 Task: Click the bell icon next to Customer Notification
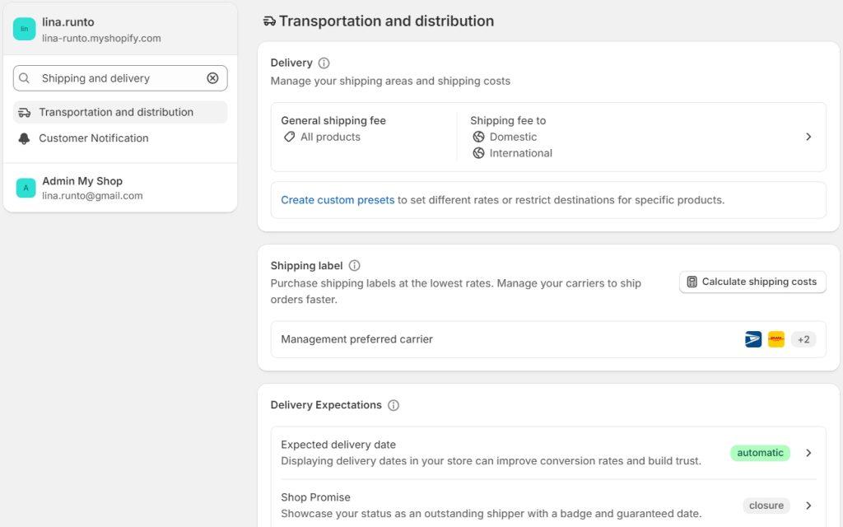click(25, 138)
